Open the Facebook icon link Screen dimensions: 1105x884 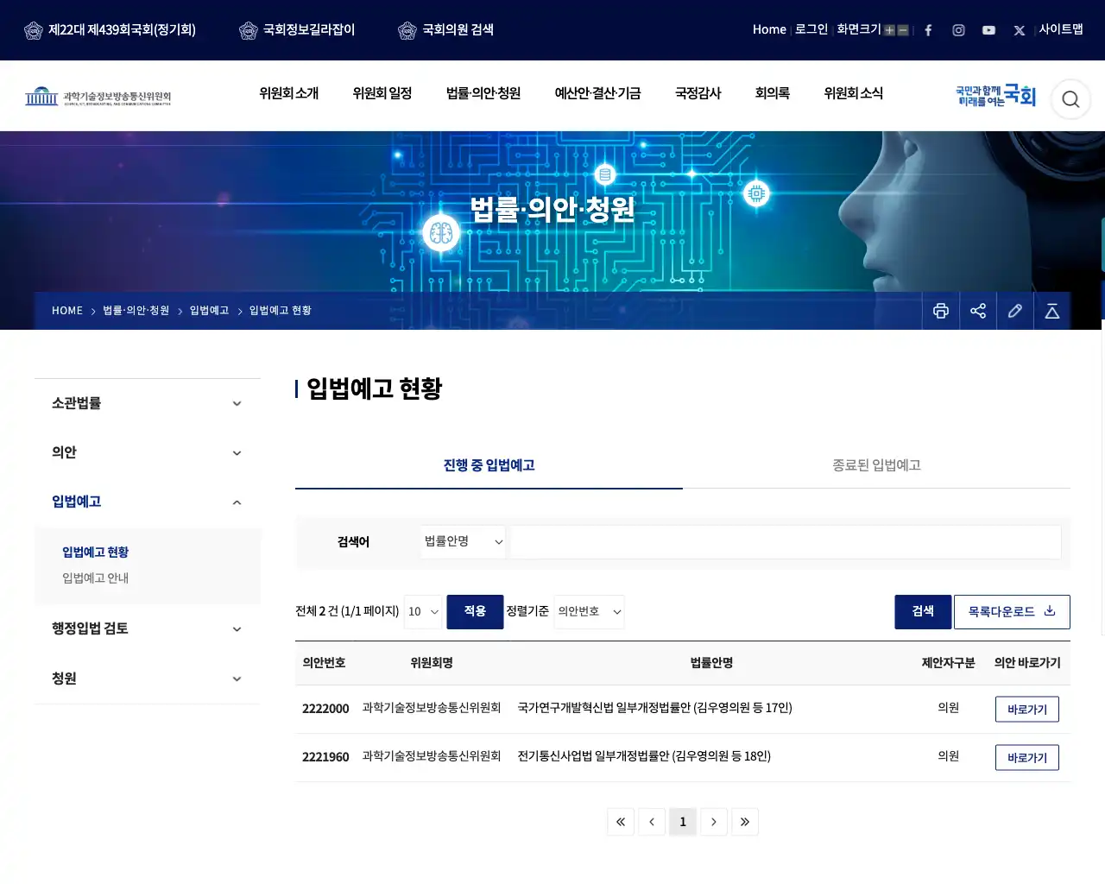point(928,30)
